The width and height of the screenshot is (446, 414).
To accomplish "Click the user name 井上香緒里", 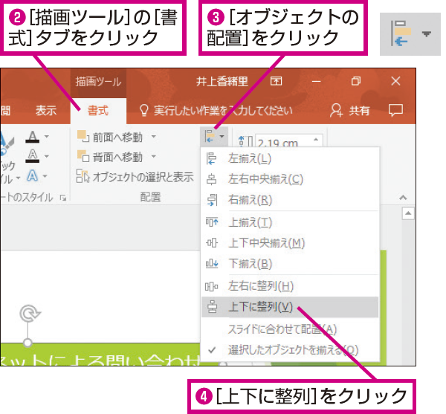I will coord(222,82).
